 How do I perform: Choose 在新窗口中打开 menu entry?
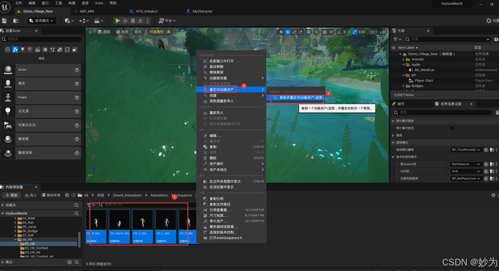231,61
